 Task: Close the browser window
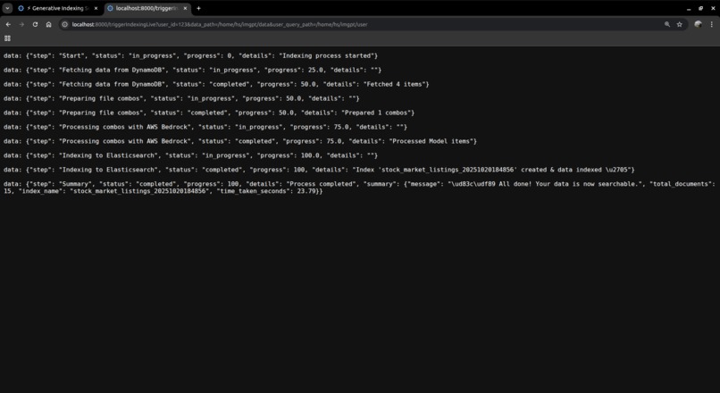pos(713,8)
